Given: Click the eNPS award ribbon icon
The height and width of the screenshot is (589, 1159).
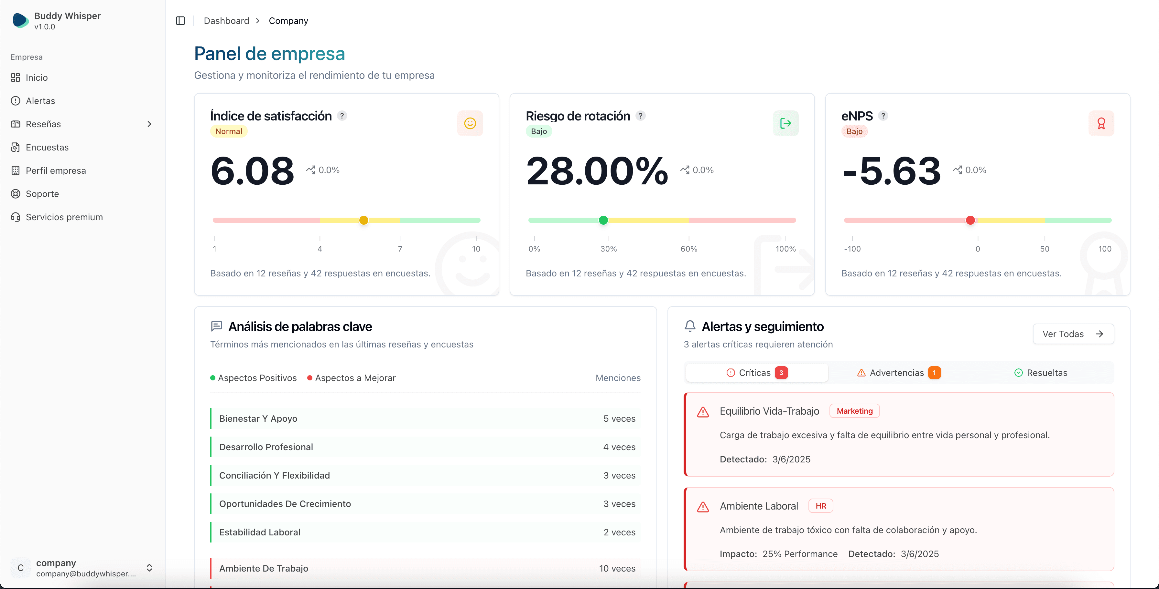Looking at the screenshot, I should (1101, 124).
